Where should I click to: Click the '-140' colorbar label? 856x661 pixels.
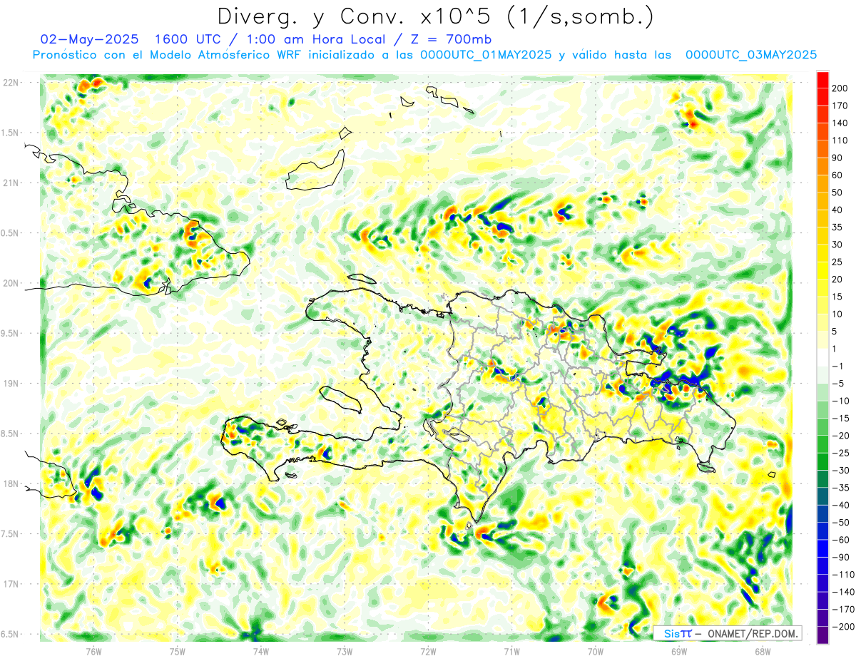842,592
